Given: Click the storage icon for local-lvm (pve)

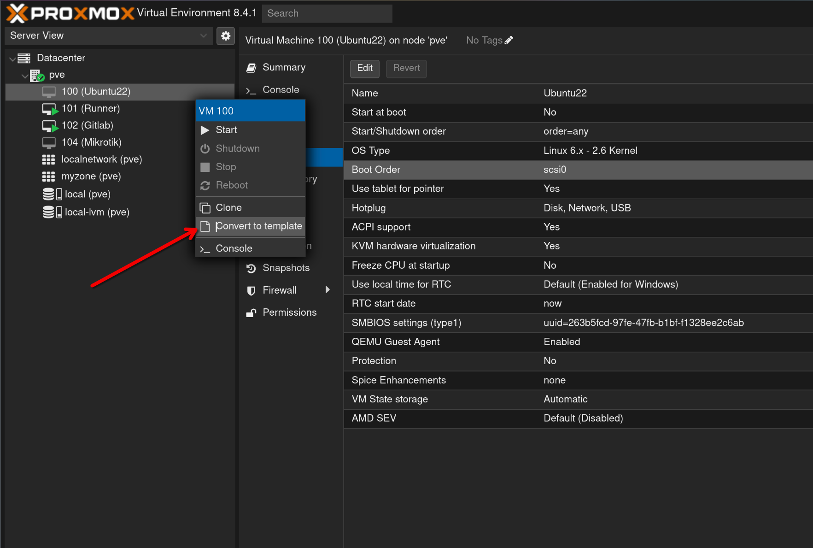Looking at the screenshot, I should (x=52, y=212).
